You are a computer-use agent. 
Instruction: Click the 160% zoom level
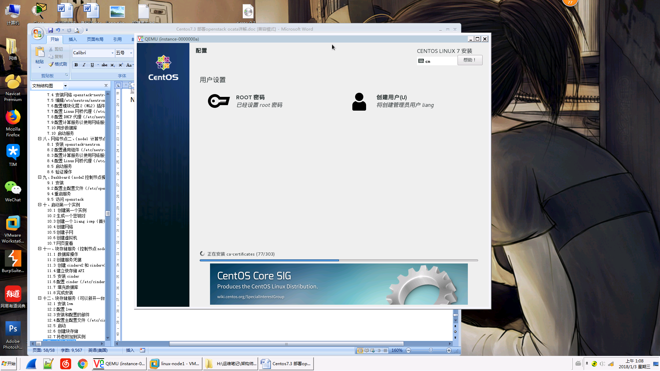point(397,350)
